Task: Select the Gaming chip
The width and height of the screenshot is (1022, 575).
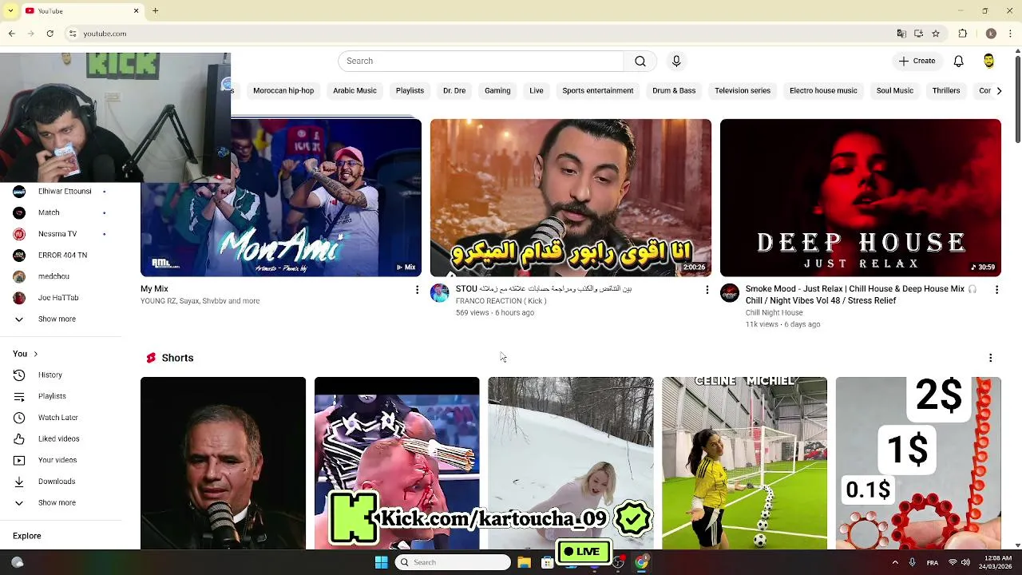Action: tap(497, 91)
